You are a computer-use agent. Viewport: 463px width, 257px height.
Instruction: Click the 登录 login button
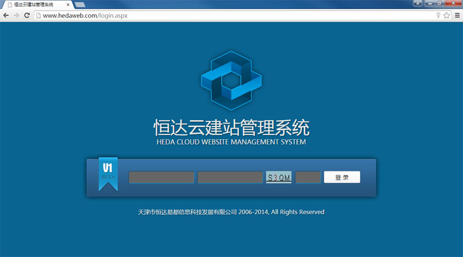[342, 177]
